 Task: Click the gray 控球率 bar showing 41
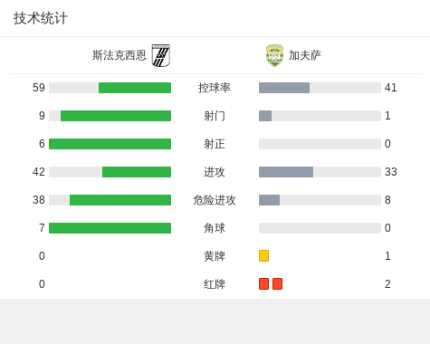(x=284, y=88)
